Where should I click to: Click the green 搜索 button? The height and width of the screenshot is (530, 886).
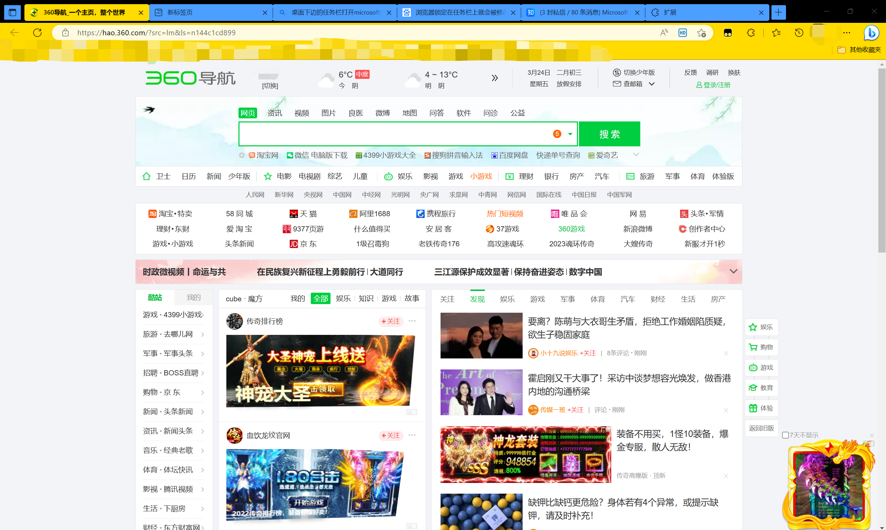[x=609, y=134]
